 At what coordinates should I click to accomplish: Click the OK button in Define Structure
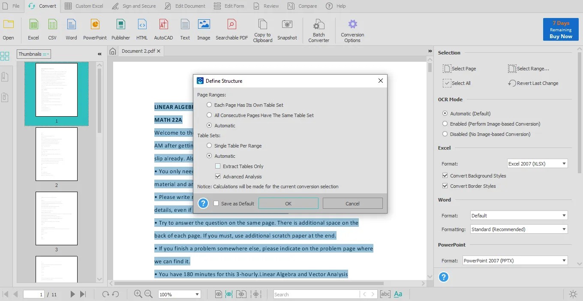coord(288,203)
